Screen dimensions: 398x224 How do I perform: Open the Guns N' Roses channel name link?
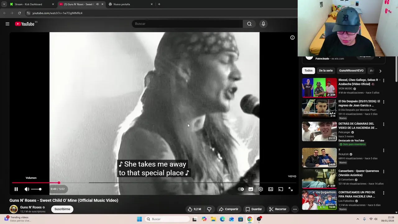click(31, 207)
